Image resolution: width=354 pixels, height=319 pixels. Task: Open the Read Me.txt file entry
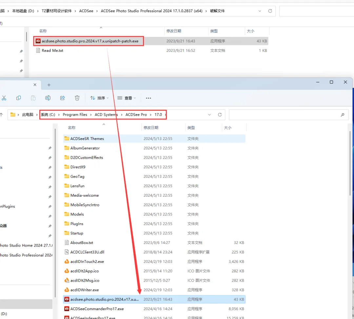click(52, 50)
